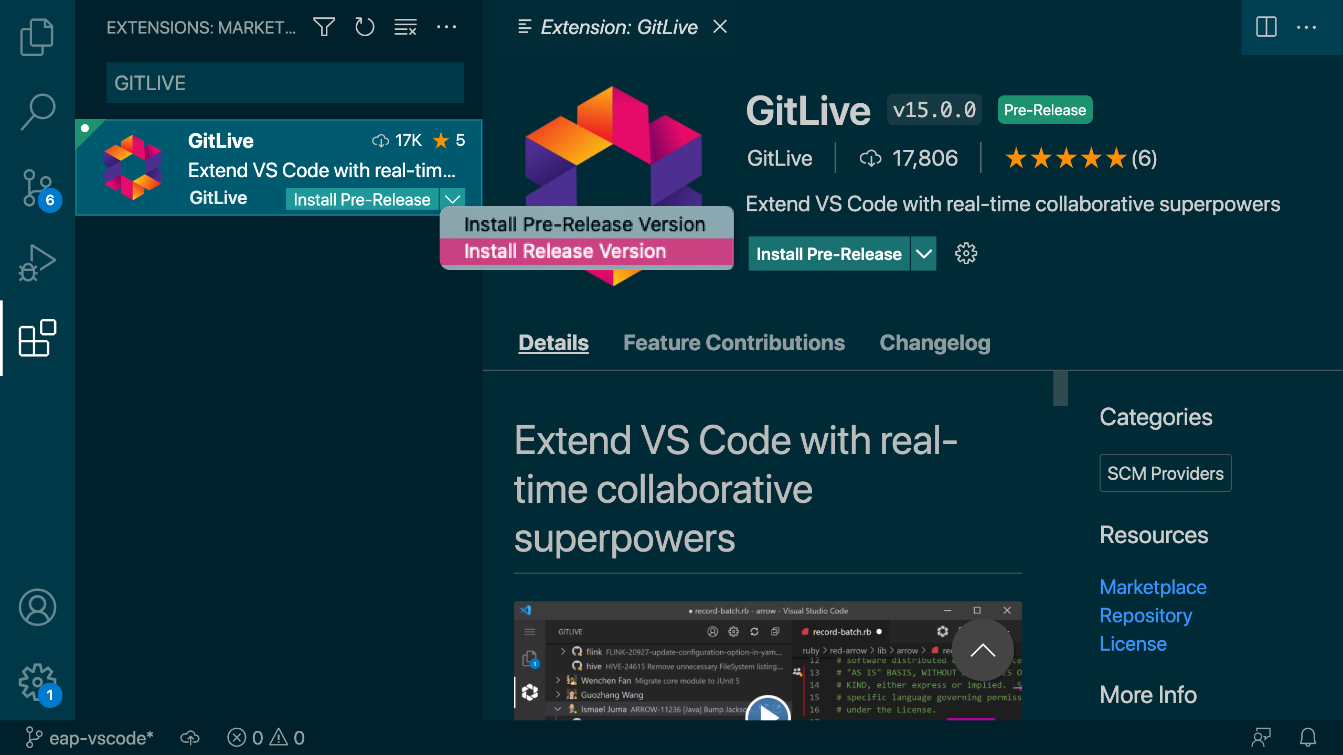Switch to the Changelog tab
Screen dimensions: 1343x755
click(935, 343)
